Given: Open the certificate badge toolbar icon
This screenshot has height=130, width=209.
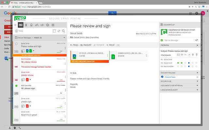Looking at the screenshot, I should tap(31, 25).
